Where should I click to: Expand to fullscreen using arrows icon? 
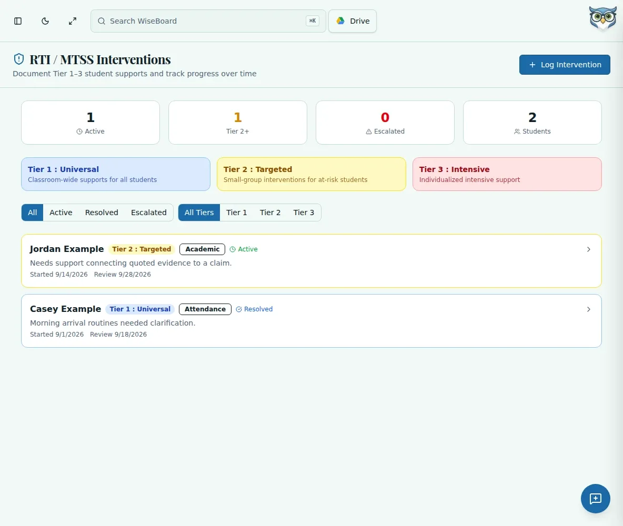coord(72,21)
